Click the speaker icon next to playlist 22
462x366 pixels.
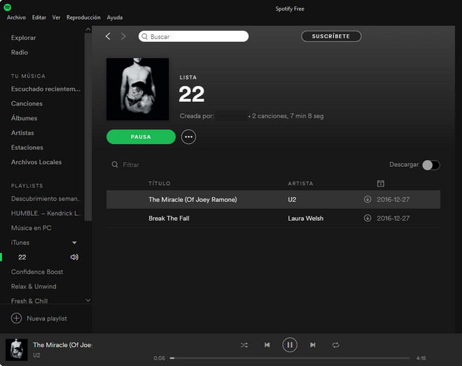coord(74,257)
